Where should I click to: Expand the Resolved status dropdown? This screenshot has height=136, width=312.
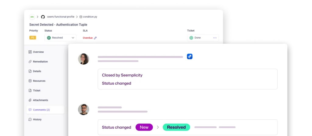point(73,38)
